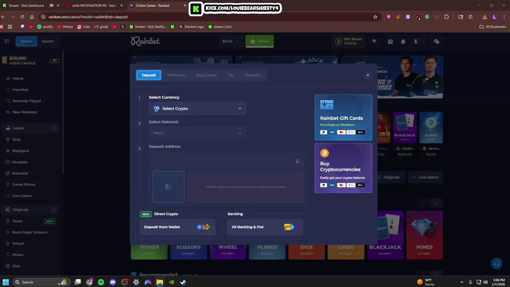Open Home in the sidebar
This screenshot has height=287, width=510.
(x=18, y=79)
